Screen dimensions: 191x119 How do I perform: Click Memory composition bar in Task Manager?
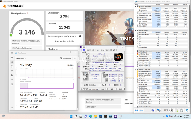pyautogui.click(x=47, y=86)
